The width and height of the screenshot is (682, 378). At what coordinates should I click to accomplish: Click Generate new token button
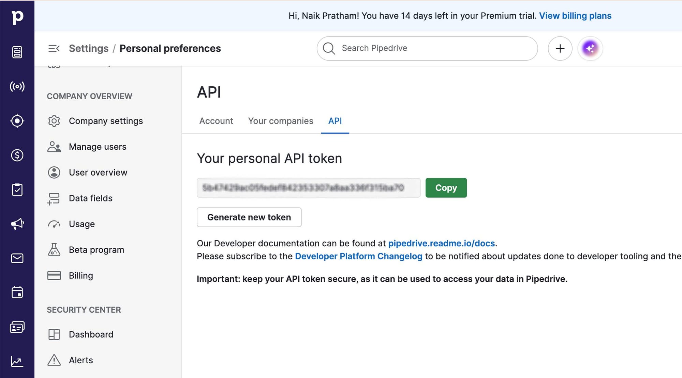tap(249, 217)
